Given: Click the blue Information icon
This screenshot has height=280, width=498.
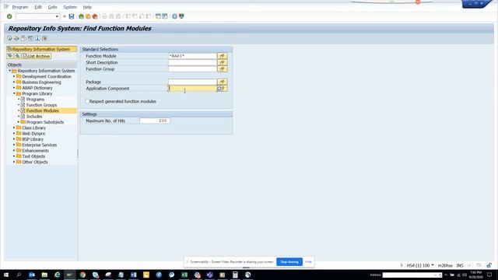Looking at the screenshot, I should (37, 38).
